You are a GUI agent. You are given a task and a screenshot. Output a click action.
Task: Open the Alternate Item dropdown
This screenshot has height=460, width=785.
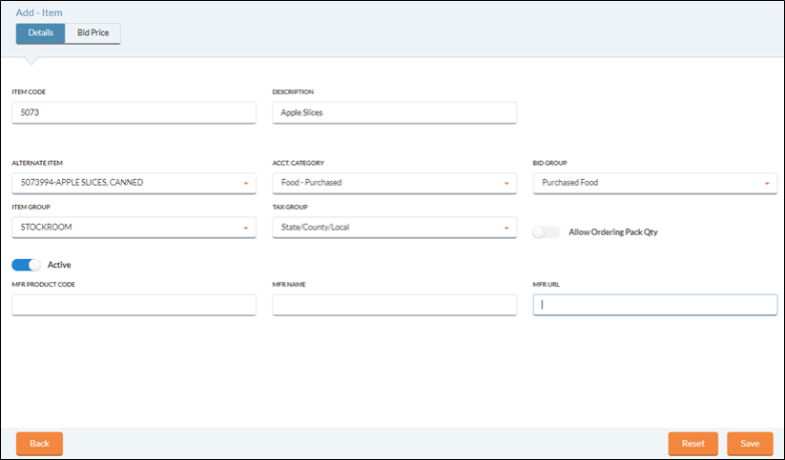pos(134,183)
